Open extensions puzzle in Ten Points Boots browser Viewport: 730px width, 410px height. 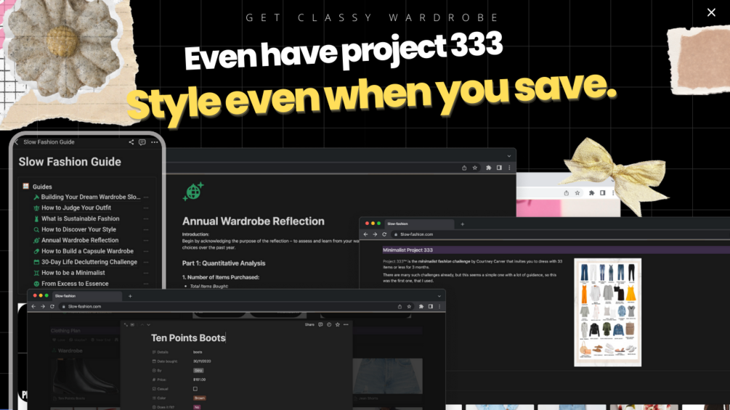[x=421, y=306]
